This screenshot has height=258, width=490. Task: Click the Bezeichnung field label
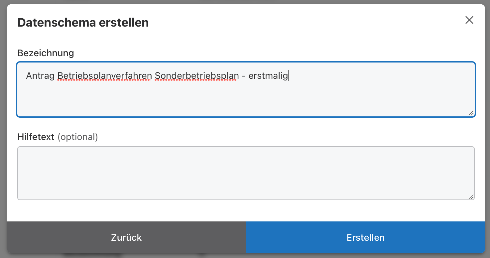coord(46,53)
